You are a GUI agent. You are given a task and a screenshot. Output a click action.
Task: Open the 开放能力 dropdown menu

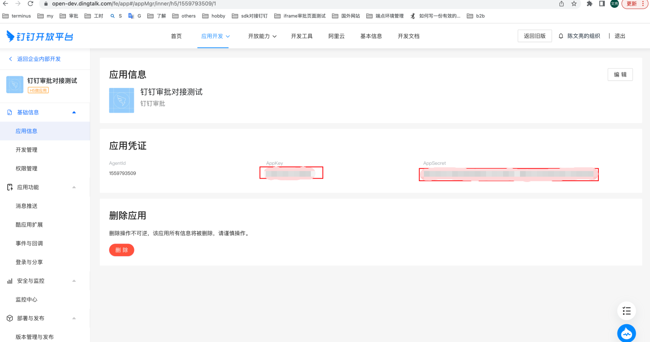262,36
